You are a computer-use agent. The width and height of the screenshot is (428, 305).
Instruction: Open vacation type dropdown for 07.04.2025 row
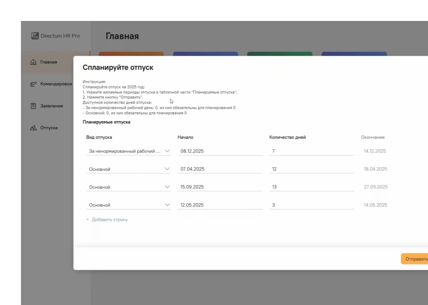(167, 169)
